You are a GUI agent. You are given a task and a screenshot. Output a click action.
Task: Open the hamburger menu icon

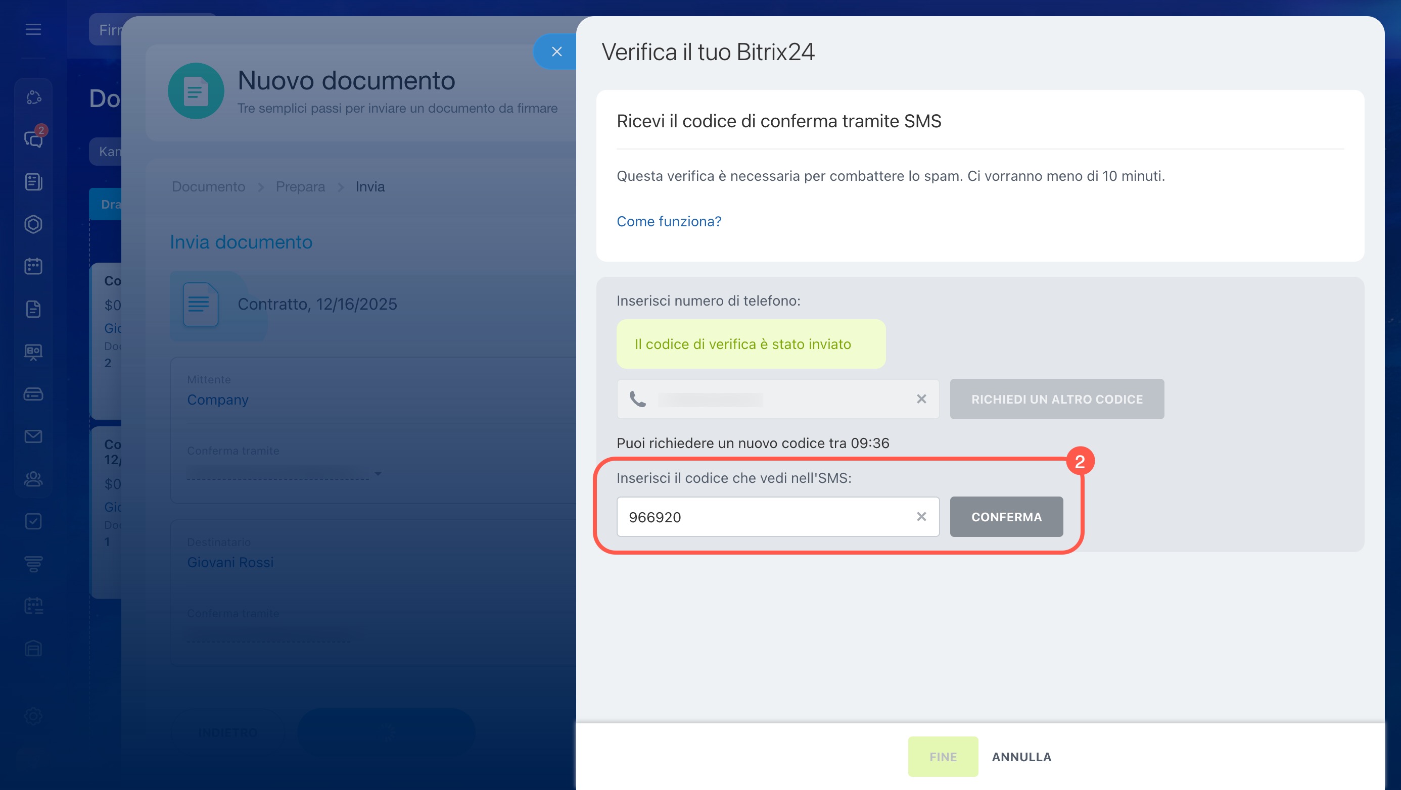(x=33, y=29)
